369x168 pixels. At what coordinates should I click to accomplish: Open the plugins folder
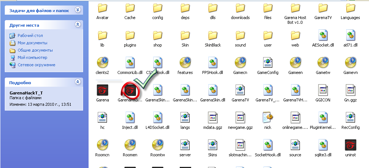click(130, 36)
